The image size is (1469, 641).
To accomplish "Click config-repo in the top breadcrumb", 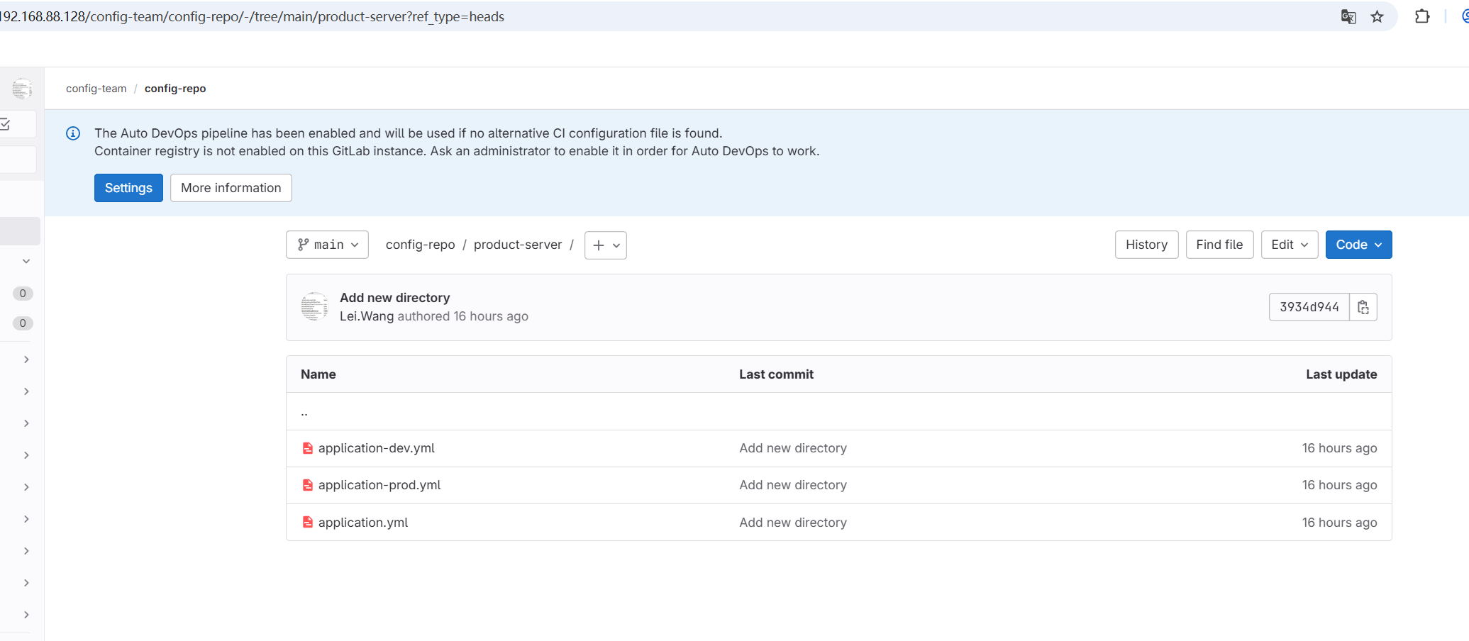I will [x=175, y=89].
